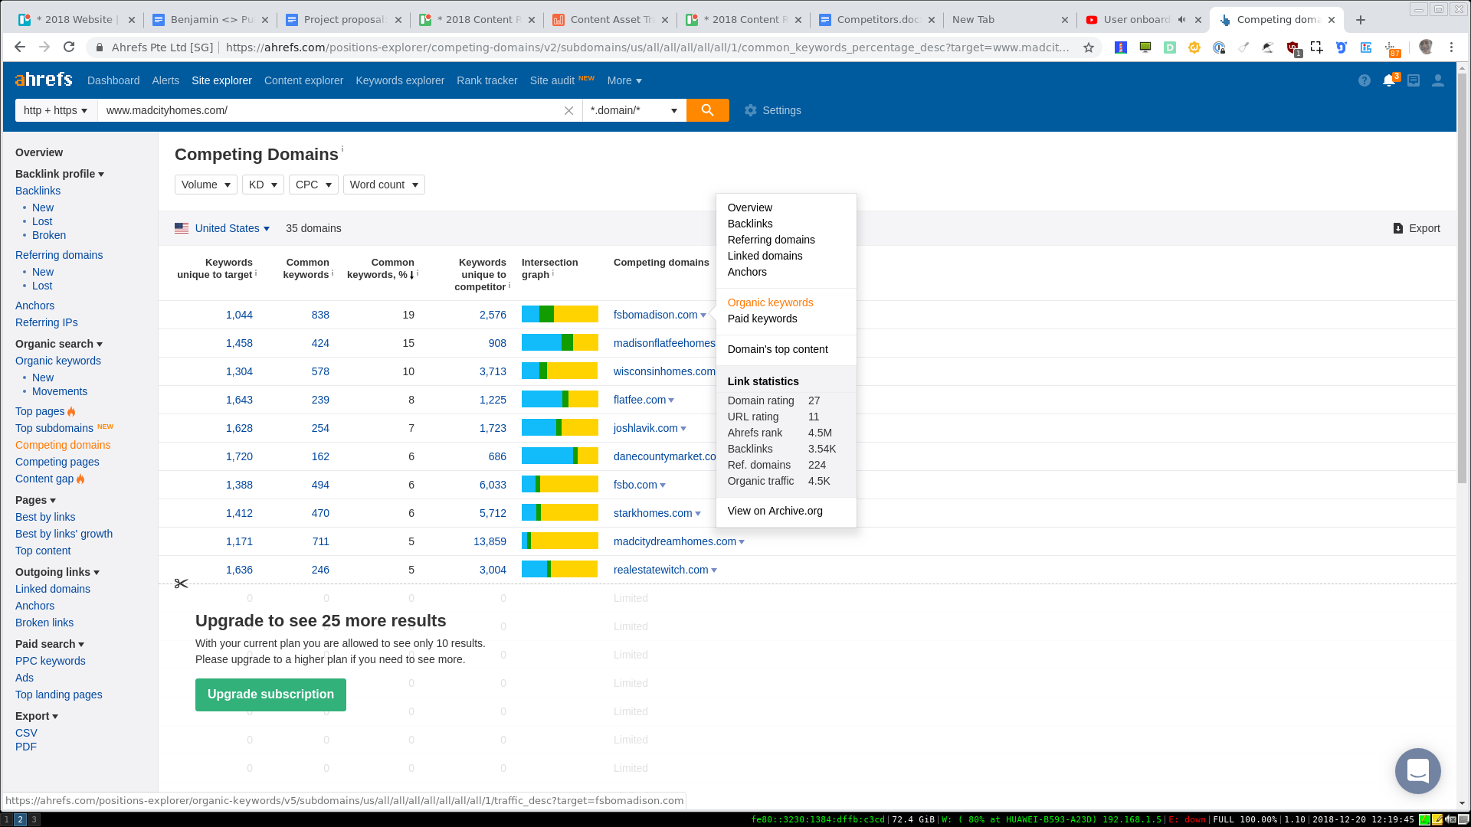The image size is (1471, 827).
Task: Choose View on Archive.org in popup
Action: [775, 511]
